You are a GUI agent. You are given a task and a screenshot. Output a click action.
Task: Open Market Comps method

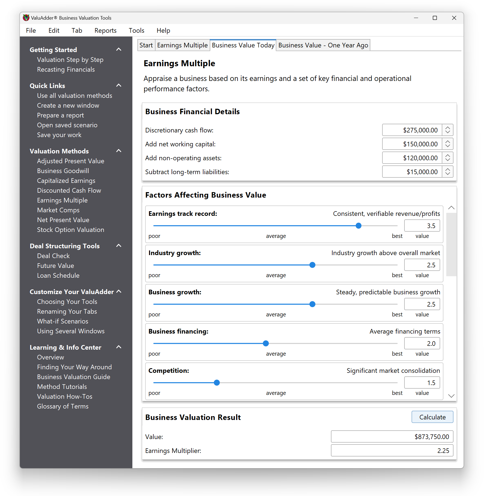[58, 210]
